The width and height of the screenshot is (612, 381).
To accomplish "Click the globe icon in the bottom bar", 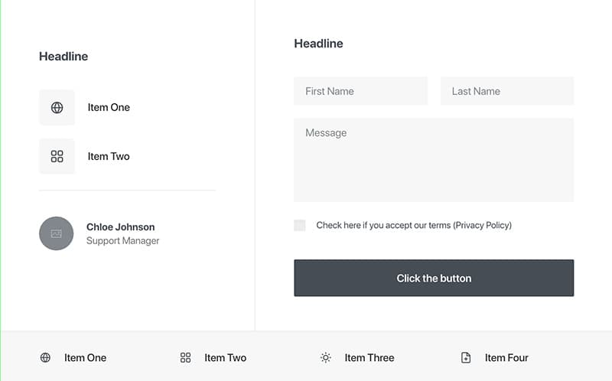I will pos(45,357).
